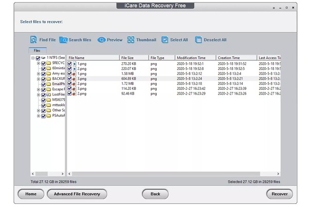Click the Find File toolbar icon

pos(33,40)
